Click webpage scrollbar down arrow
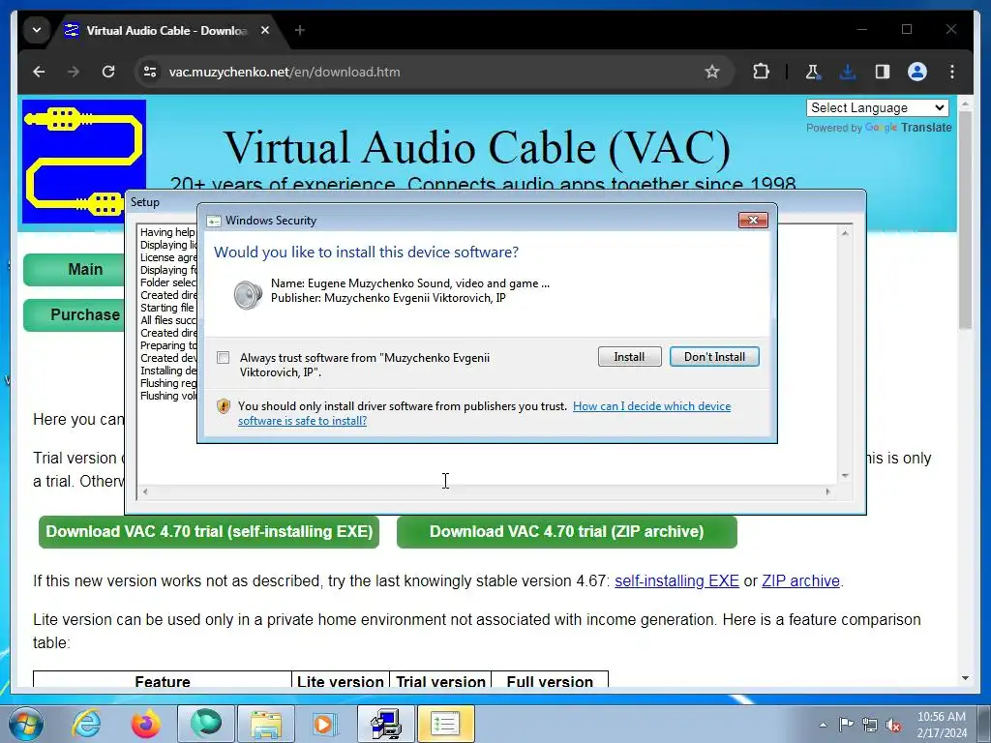This screenshot has width=991, height=743. pos(965,678)
